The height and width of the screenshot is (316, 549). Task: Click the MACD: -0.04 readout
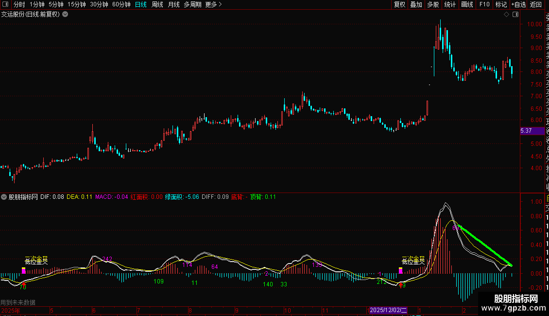[112, 197]
